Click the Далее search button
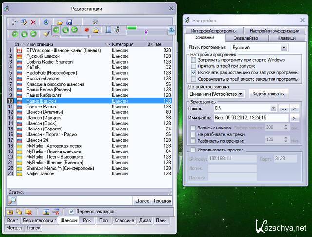Screen dimensions: 312x237 (142, 201)
